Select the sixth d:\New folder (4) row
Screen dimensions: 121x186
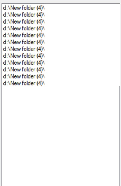(x=24, y=42)
